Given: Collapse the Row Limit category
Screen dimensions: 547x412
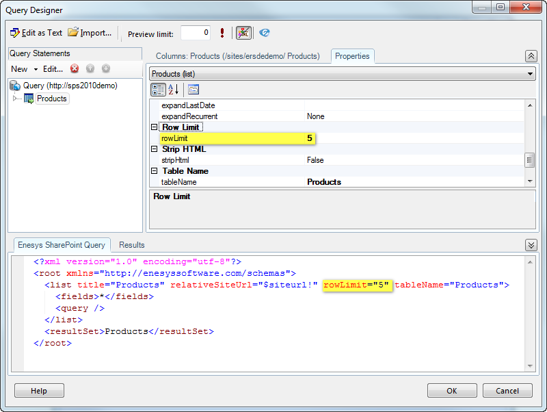Looking at the screenshot, I should click(x=155, y=127).
